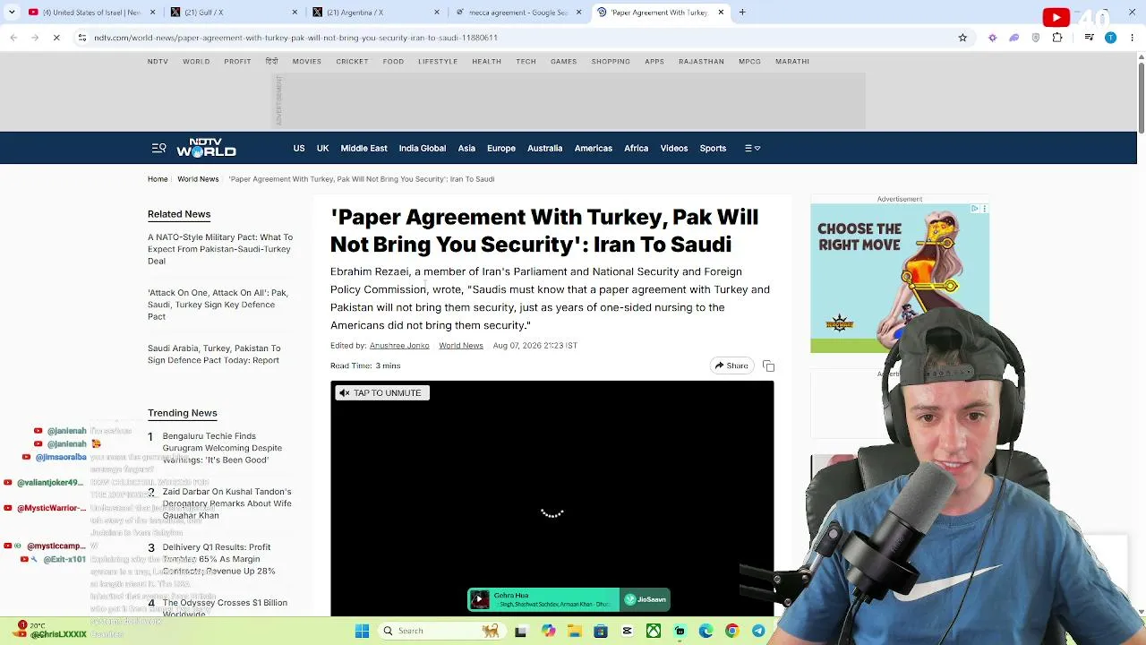Open the SHOPPING link in top bar
Screen dimensions: 1146x645
[x=611, y=62]
